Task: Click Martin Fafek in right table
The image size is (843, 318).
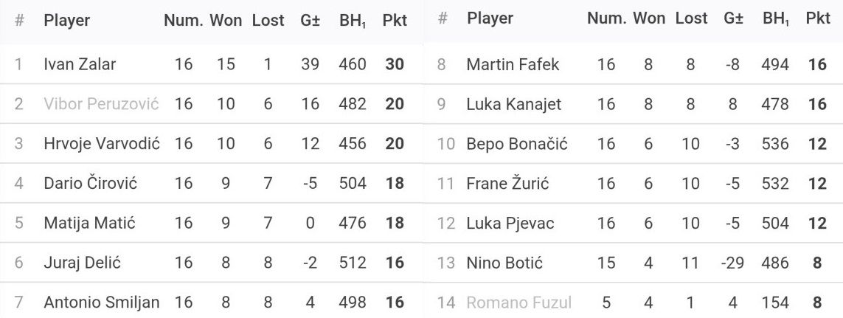Action: click(x=513, y=65)
